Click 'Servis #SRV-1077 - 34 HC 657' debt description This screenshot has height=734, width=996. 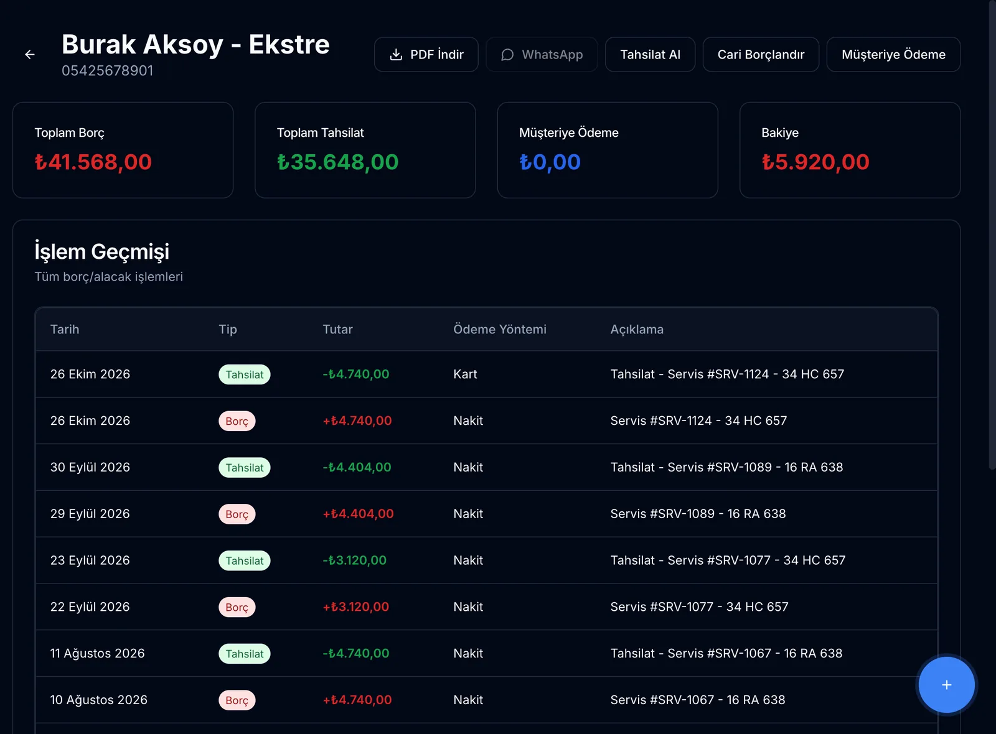pos(699,606)
